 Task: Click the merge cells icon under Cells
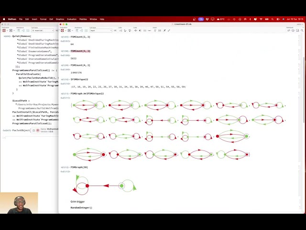point(130,31)
